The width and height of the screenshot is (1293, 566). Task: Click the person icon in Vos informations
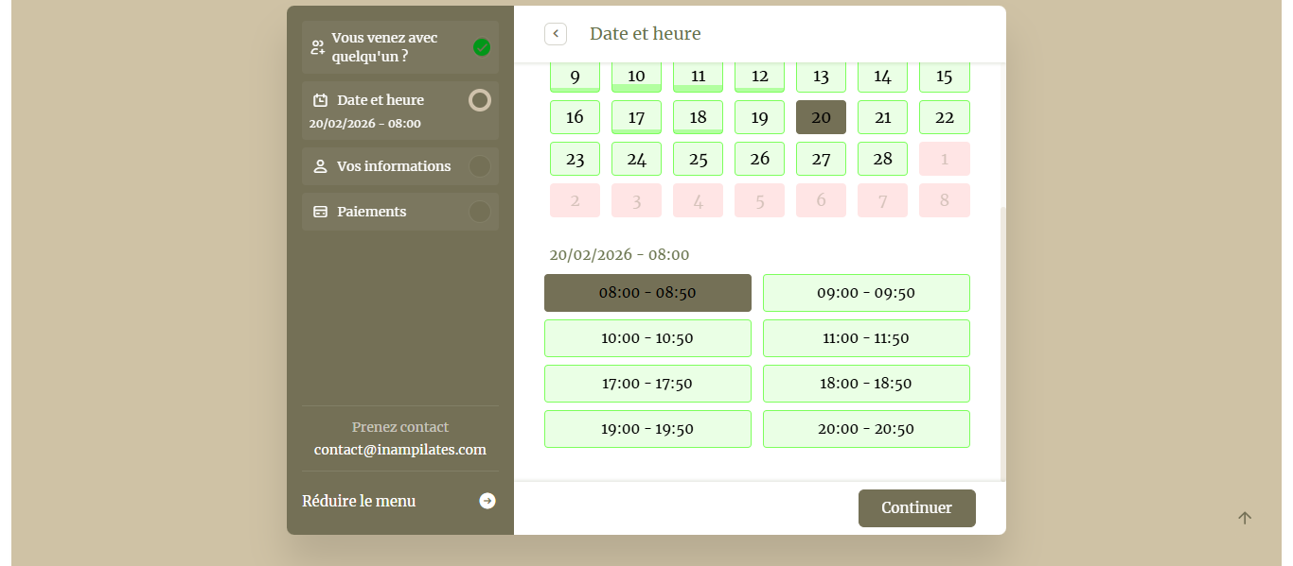320,166
